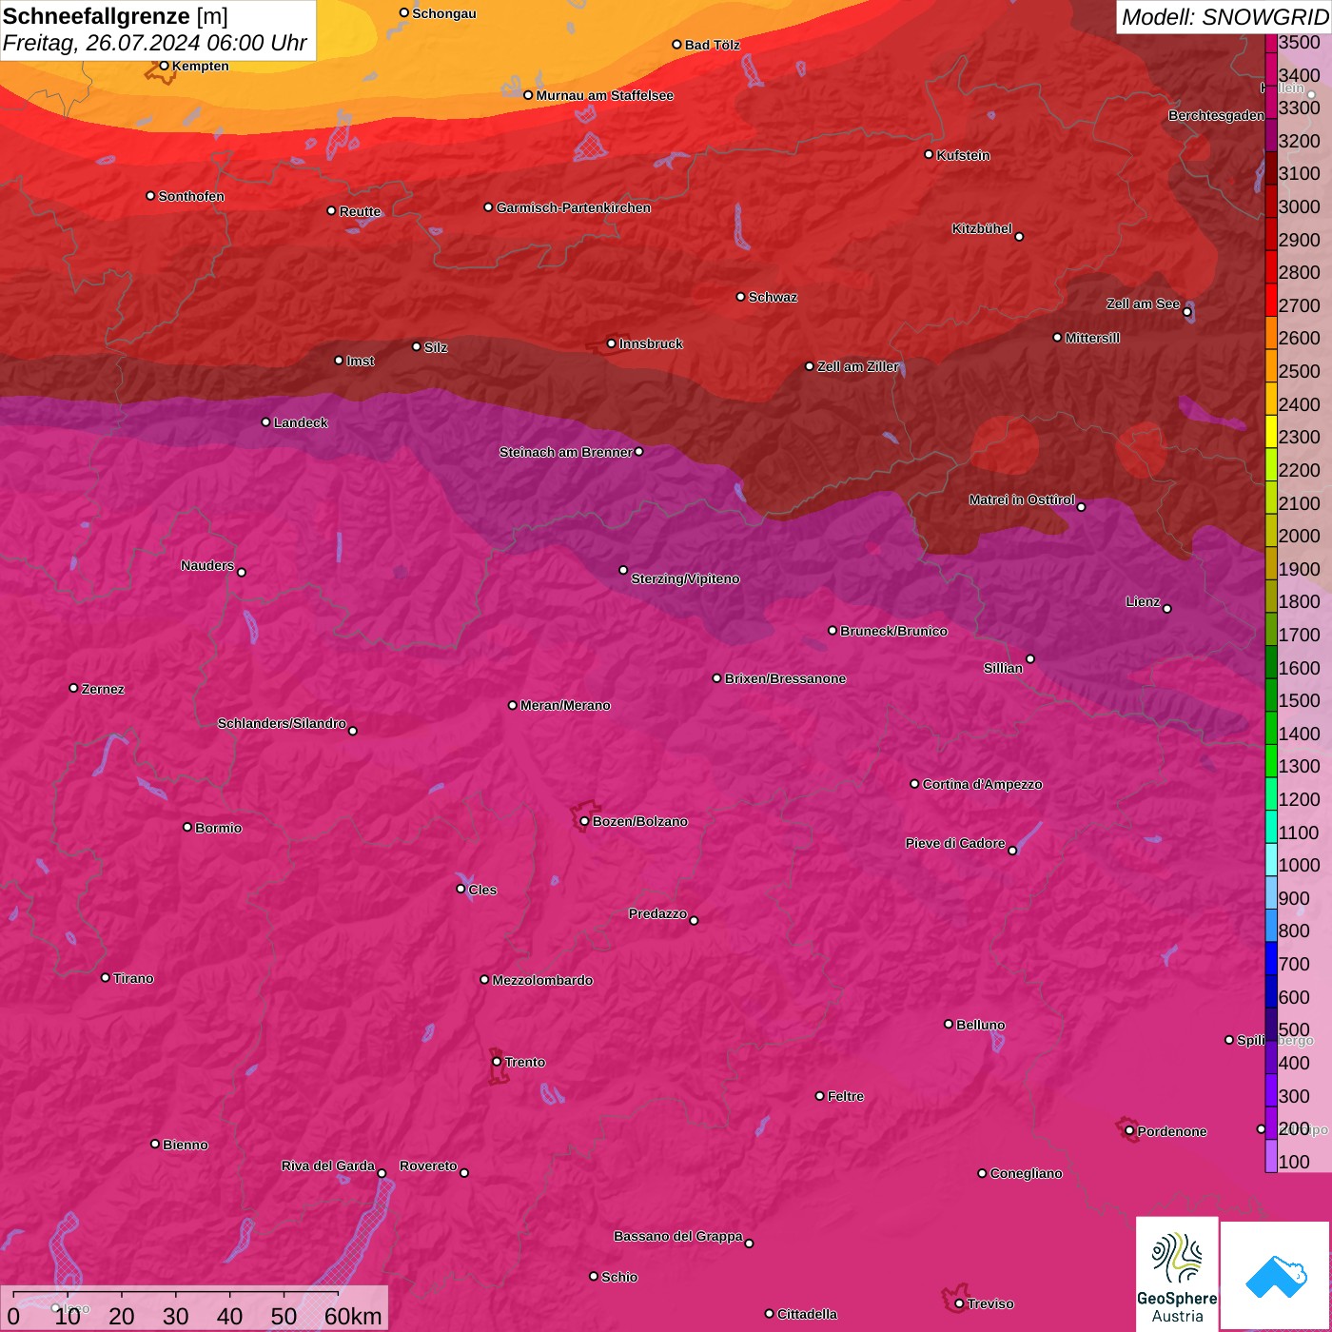Click the Trento city label
The height and width of the screenshot is (1332, 1332).
525,1062
